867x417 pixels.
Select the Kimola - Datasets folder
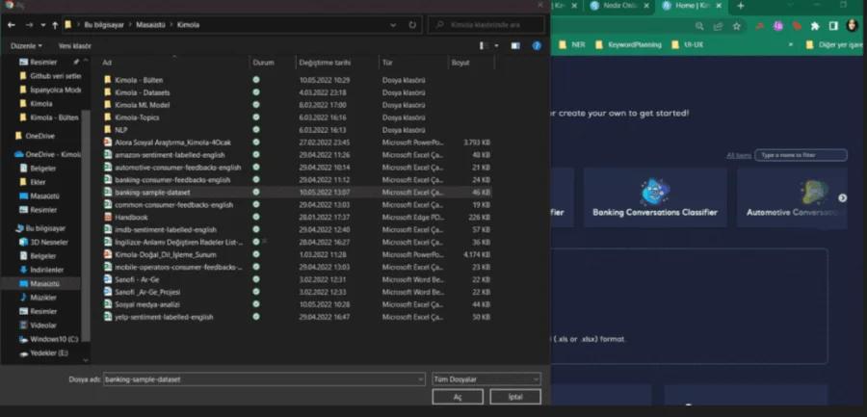click(x=143, y=92)
